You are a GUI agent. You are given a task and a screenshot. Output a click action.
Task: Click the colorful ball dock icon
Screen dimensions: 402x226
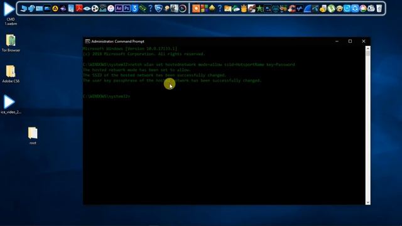click(363, 8)
